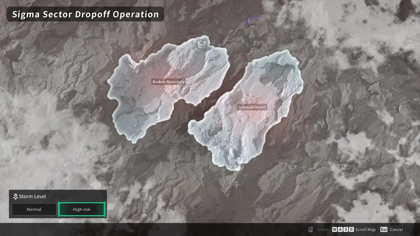Click the Scroll Map hint text
Image resolution: width=420 pixels, height=236 pixels.
(365, 229)
